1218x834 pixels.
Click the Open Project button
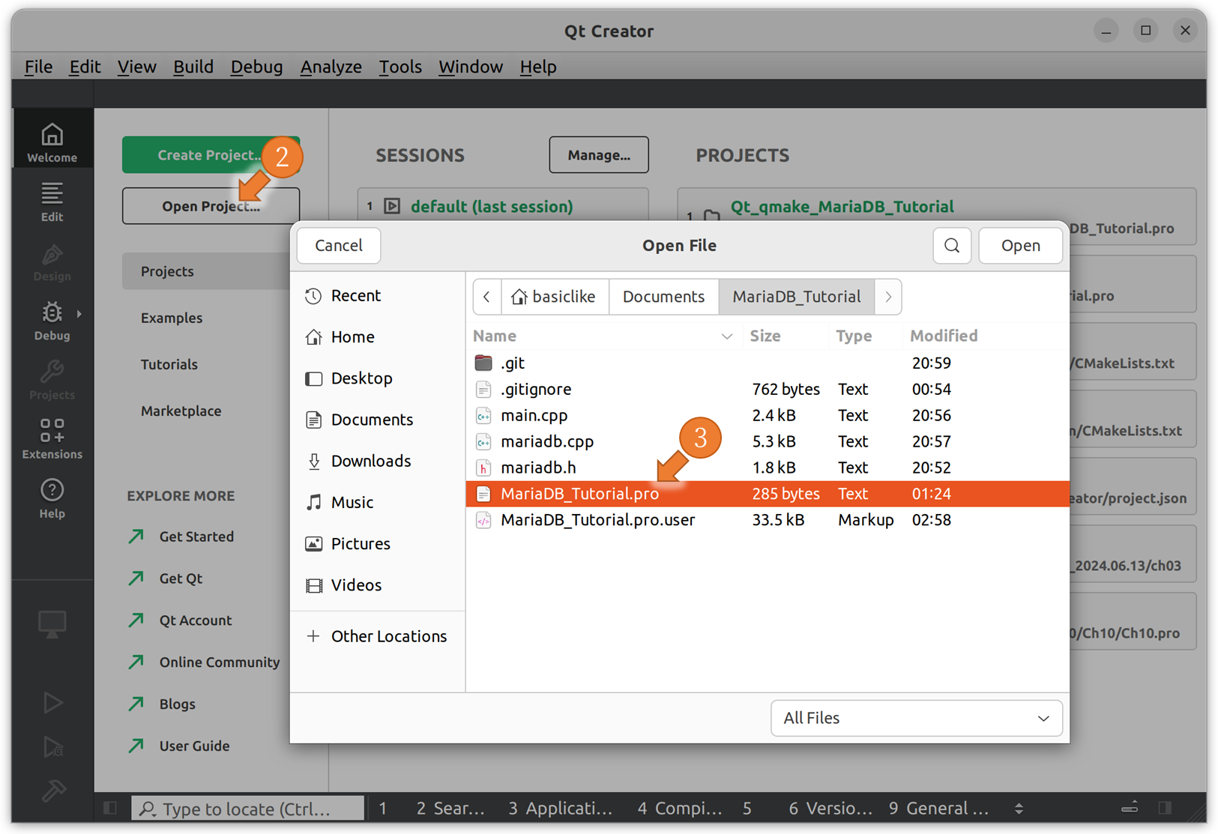[x=211, y=206]
